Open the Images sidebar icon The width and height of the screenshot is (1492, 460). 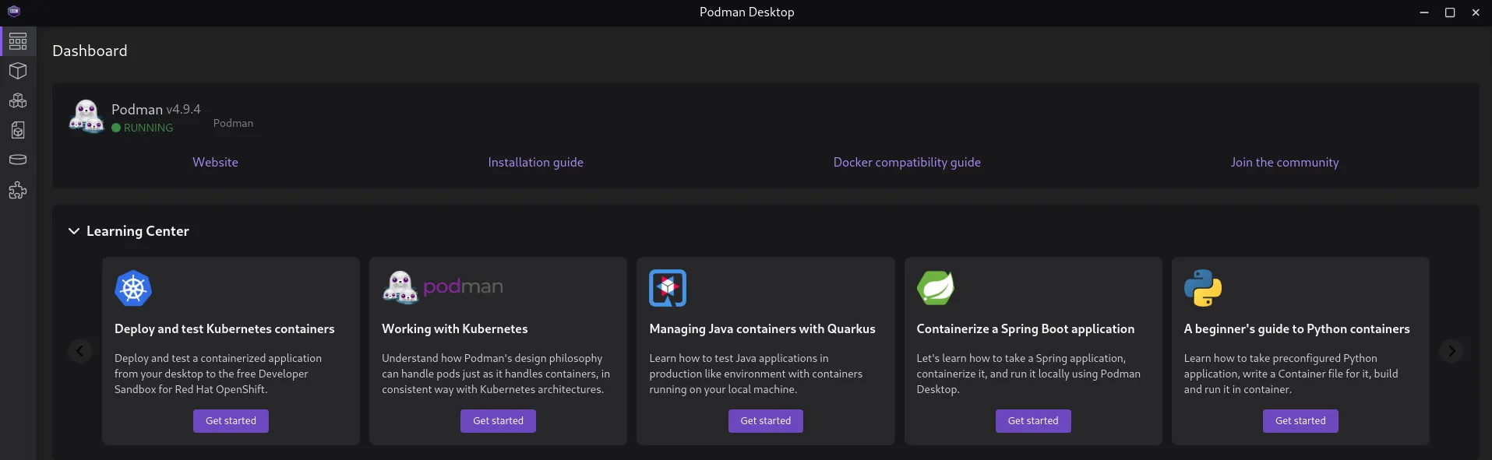coord(18,130)
